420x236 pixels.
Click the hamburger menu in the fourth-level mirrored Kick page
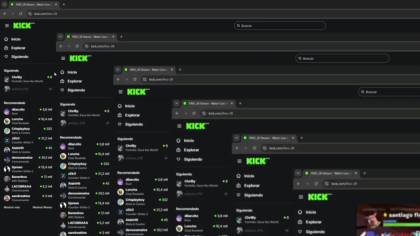point(179,126)
